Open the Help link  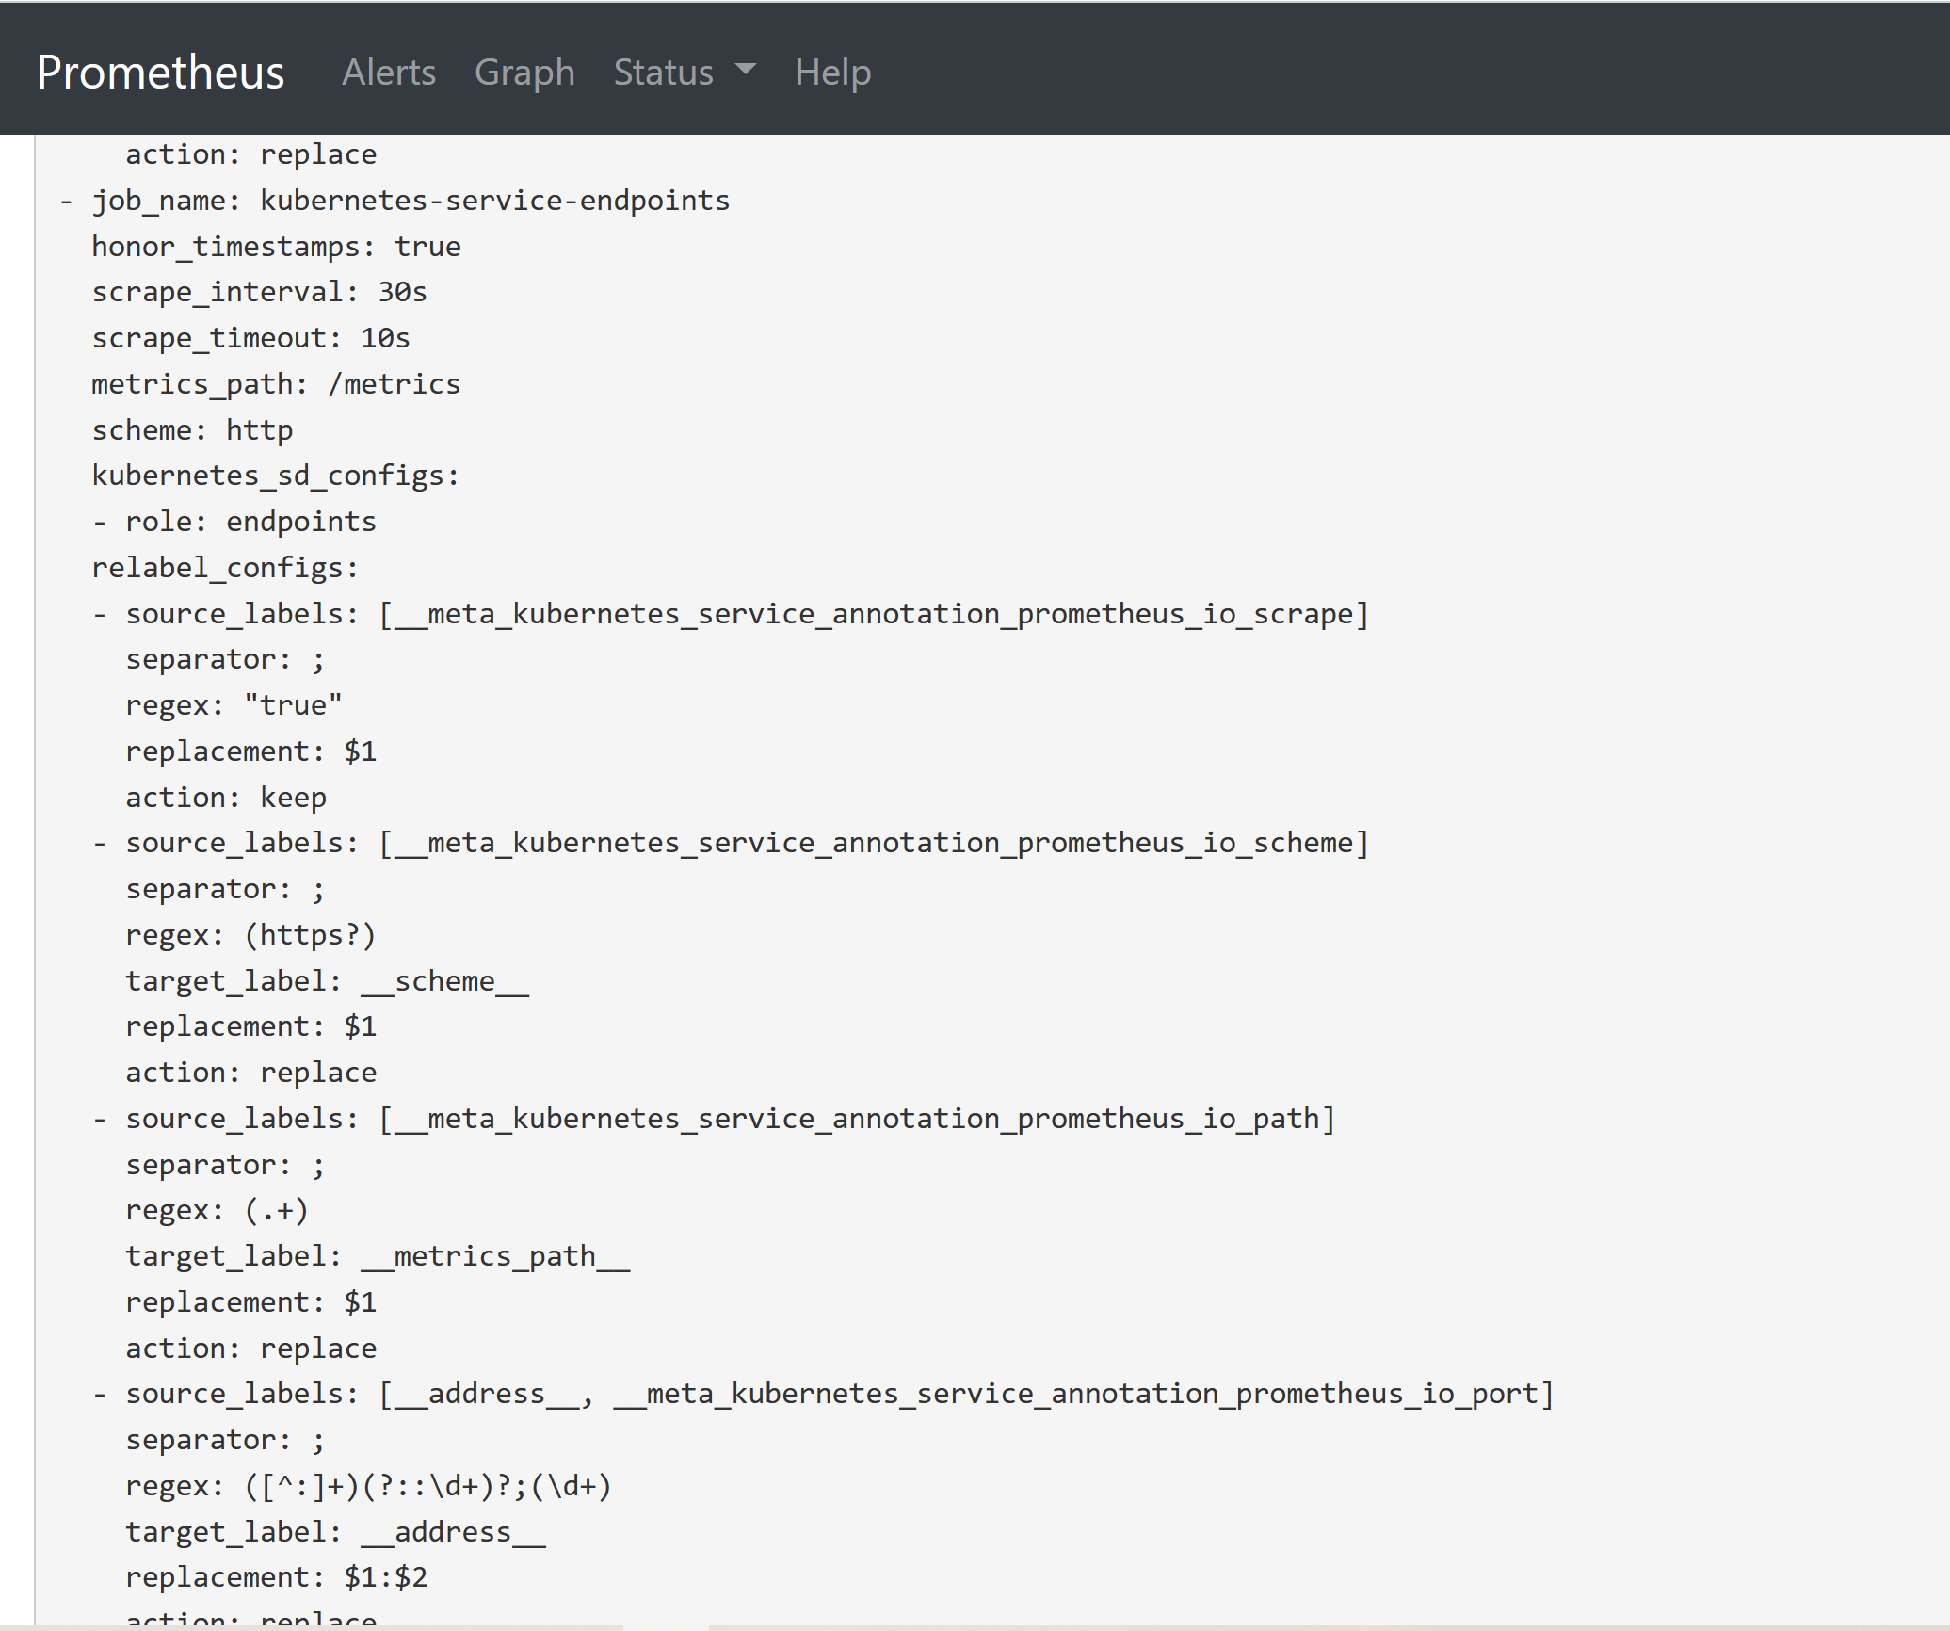(832, 73)
